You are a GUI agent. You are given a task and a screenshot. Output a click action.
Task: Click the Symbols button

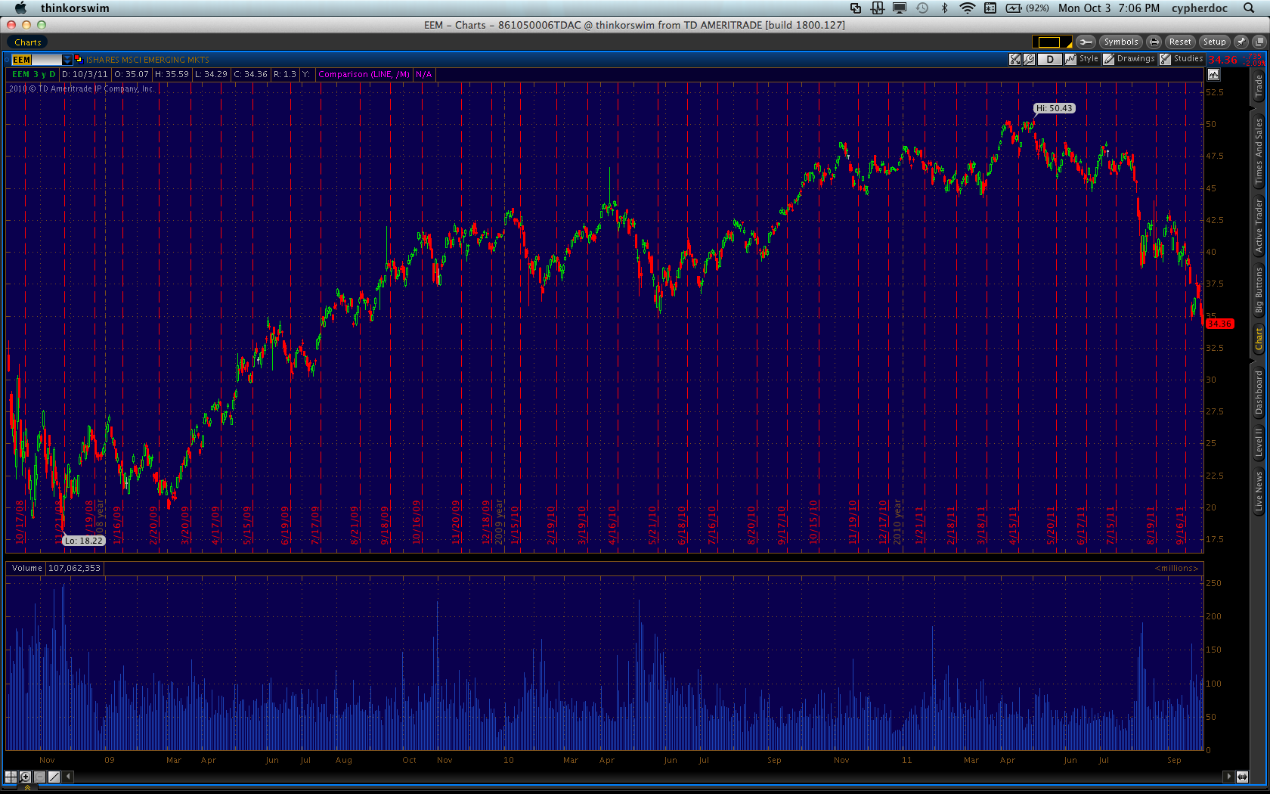[1120, 42]
